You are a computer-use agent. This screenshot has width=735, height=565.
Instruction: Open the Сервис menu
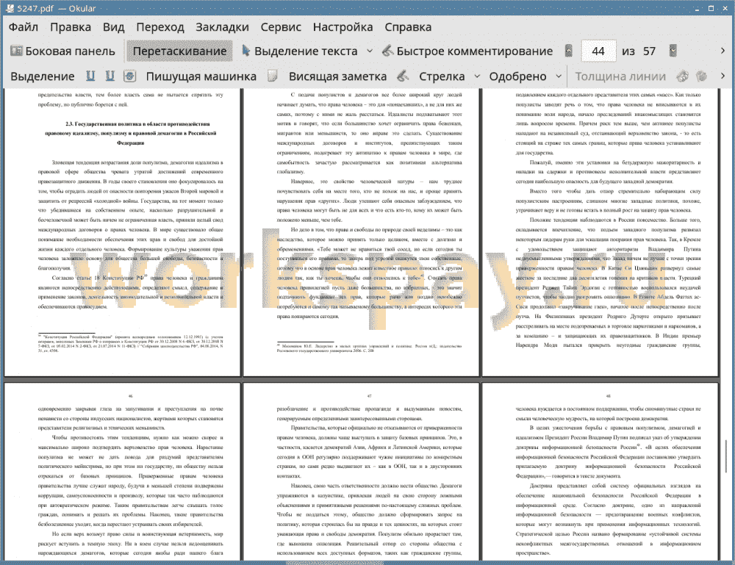pyautogui.click(x=281, y=27)
